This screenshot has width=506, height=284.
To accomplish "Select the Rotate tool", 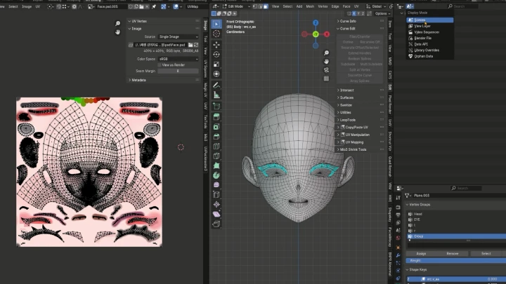I will (x=216, y=55).
